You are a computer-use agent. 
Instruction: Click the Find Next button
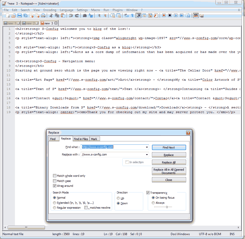tap(169, 147)
